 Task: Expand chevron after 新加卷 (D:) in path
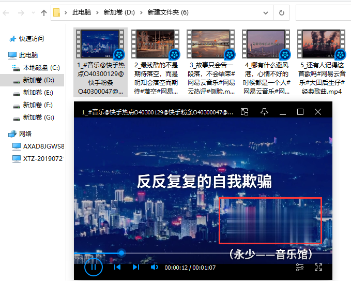coord(141,12)
